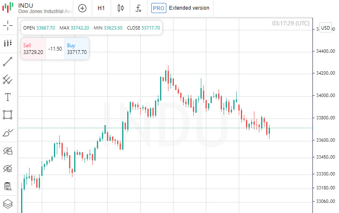Open the candlestick chart style dropdown in top bar
339x213 pixels.
click(121, 8)
